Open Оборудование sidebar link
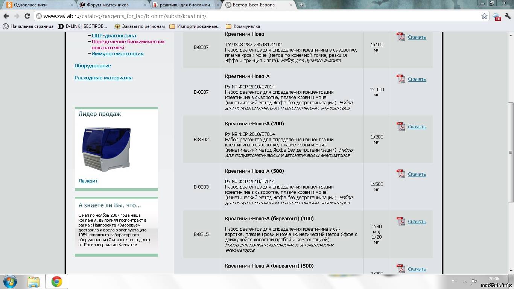514x289 pixels. pos(93,66)
